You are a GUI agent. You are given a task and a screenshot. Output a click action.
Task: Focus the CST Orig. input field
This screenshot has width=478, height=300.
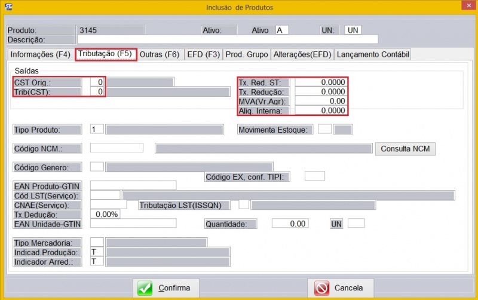coord(98,82)
